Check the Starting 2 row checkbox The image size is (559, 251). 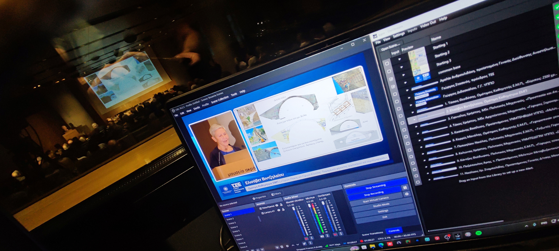click(x=389, y=71)
